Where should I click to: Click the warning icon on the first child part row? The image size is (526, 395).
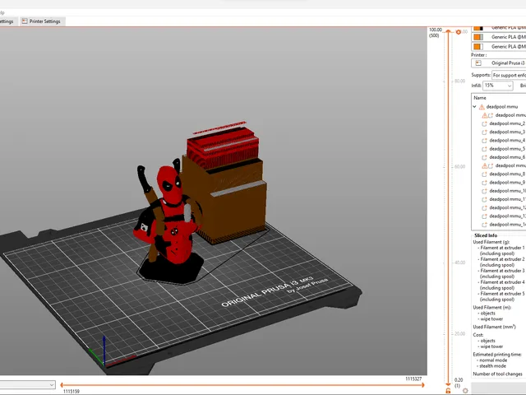point(485,115)
